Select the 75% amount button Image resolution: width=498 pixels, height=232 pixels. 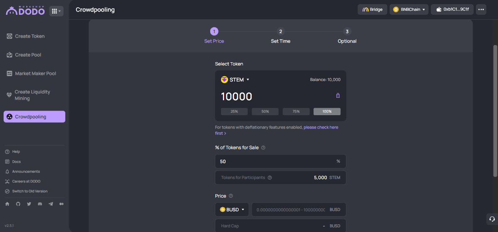(x=296, y=111)
